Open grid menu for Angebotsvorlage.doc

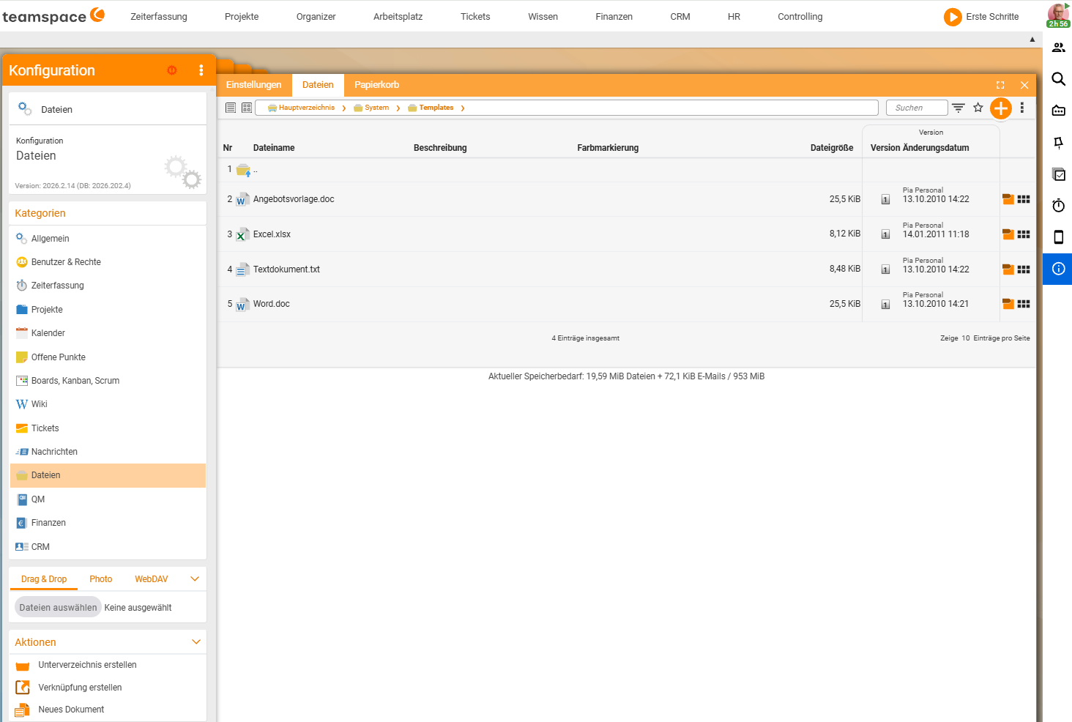point(1024,199)
